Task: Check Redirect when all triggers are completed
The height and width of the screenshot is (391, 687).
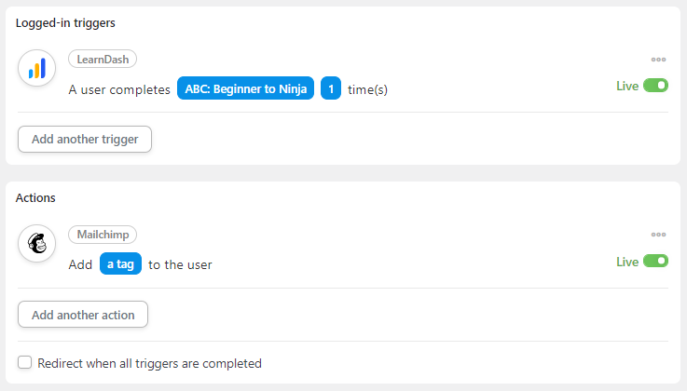Action: [x=24, y=362]
